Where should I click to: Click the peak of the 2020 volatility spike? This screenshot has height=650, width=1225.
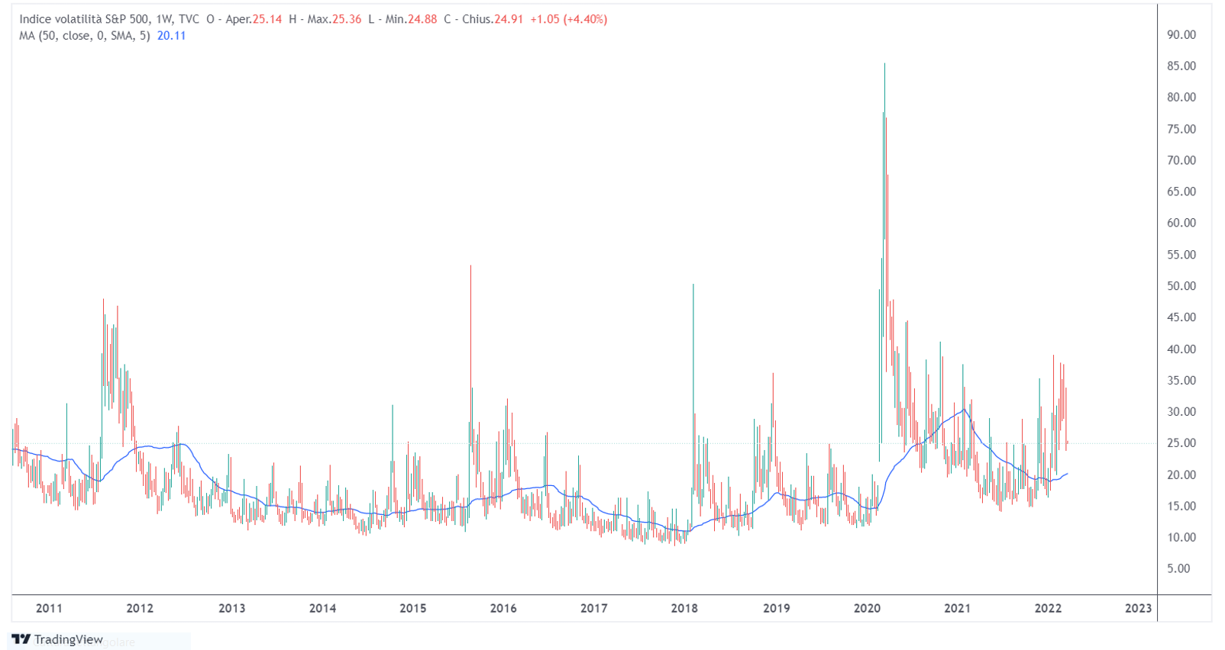(x=884, y=64)
